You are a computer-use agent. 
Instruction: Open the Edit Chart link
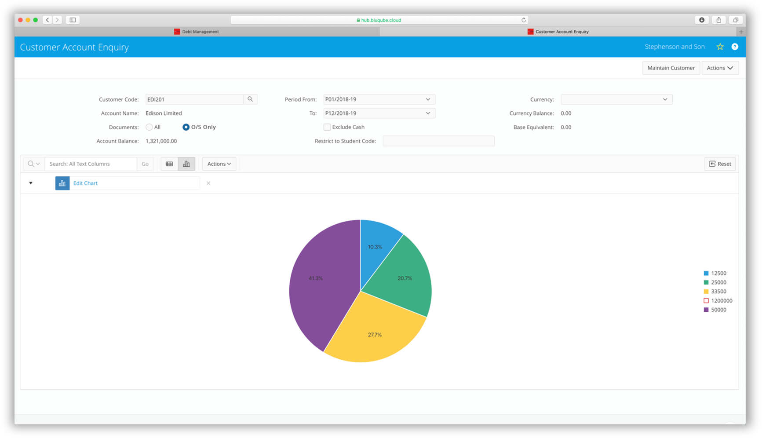point(85,183)
